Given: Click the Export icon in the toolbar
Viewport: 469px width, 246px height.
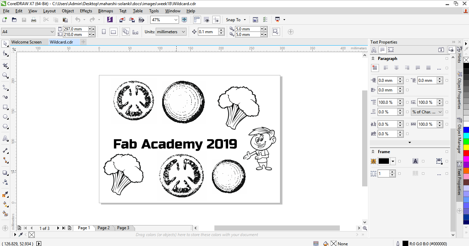Looking at the screenshot, I should pyautogui.click(x=131, y=20).
